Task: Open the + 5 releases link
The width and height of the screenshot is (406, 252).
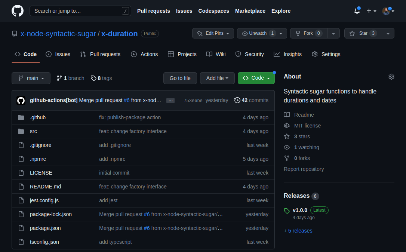Action: tap(298, 231)
